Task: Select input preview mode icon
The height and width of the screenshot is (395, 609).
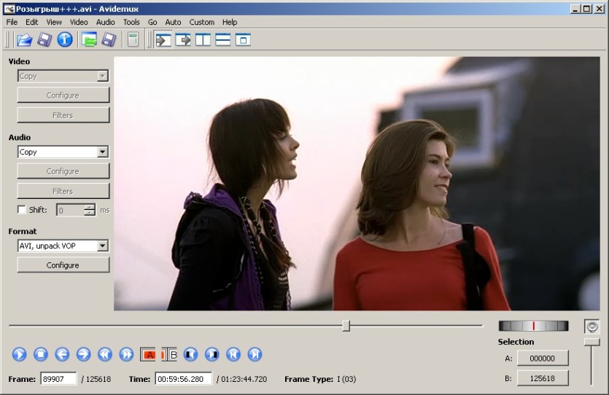Action: click(x=163, y=39)
